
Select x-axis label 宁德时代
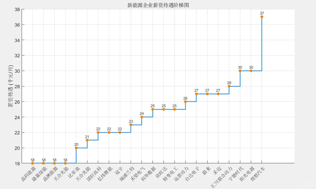coord(236,174)
